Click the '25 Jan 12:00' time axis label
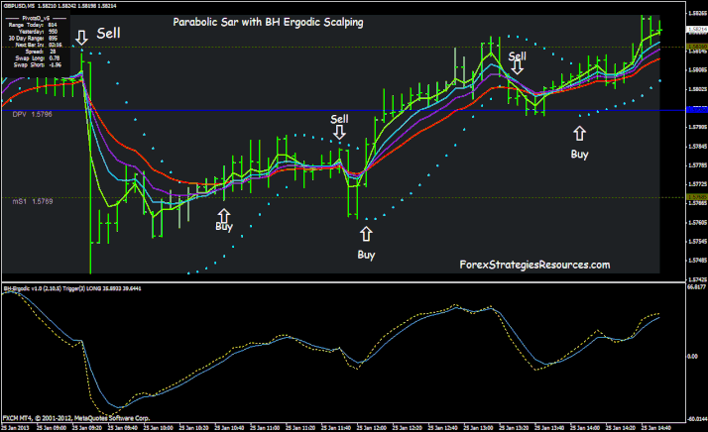Screen dimensions: 708x432 coord(372,427)
